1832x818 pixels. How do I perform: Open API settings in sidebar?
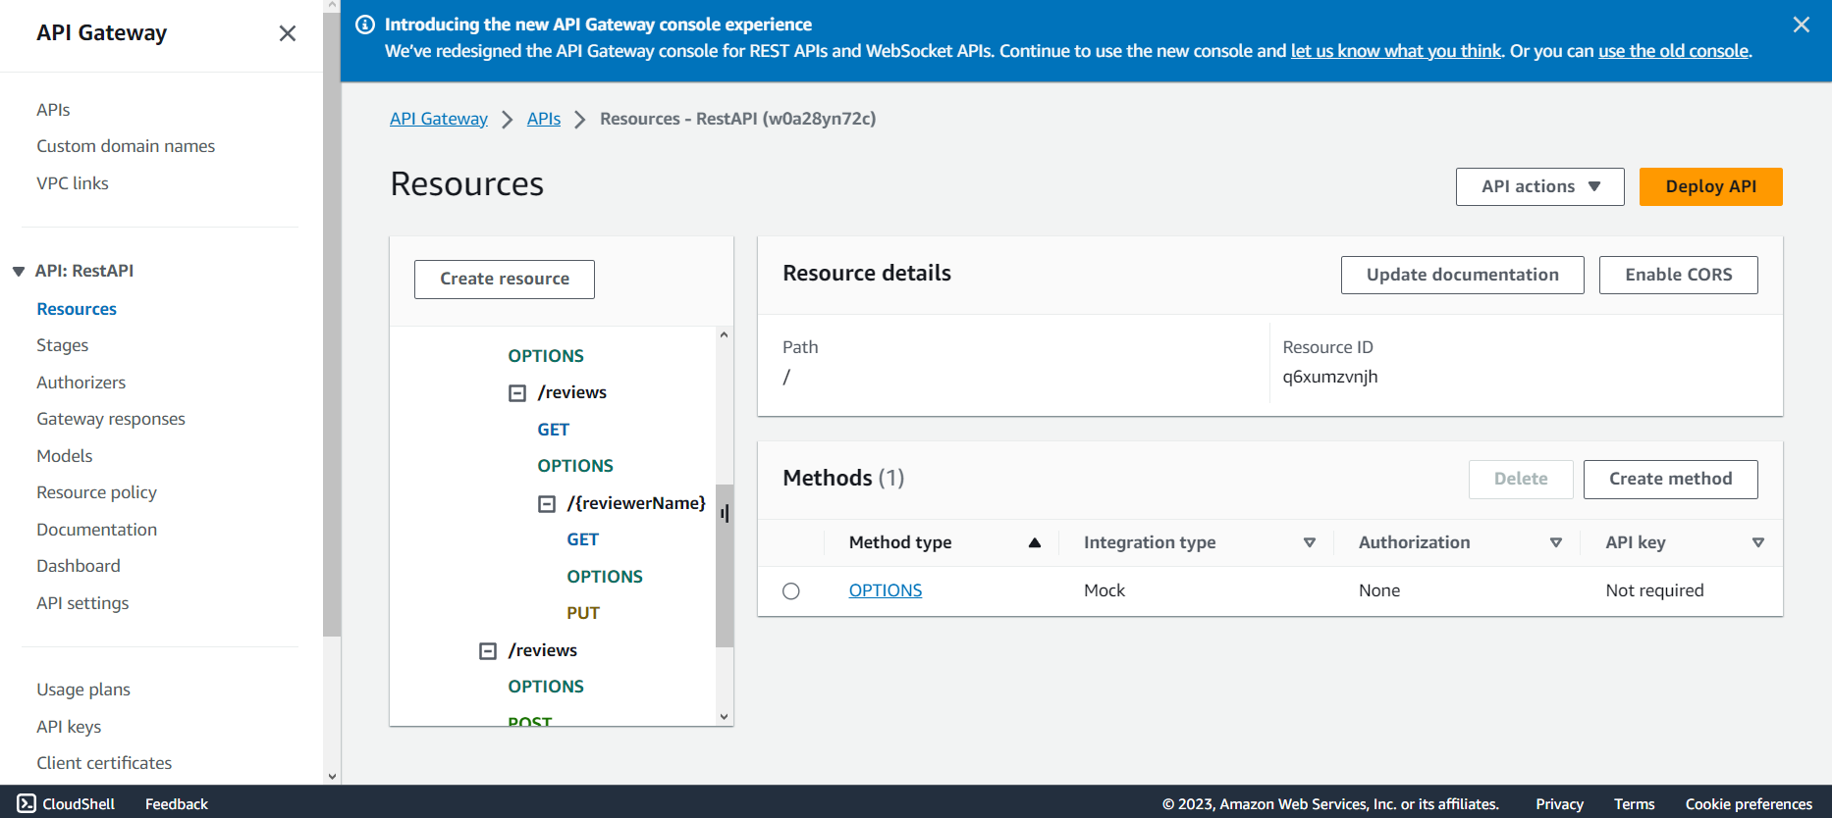coord(82,603)
